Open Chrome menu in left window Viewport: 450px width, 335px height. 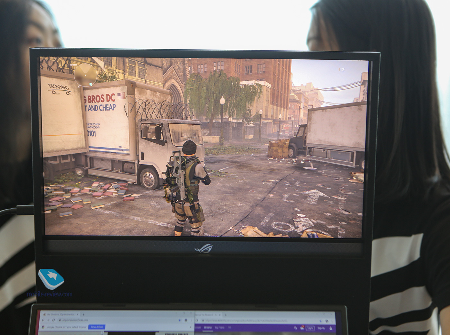click(191, 320)
